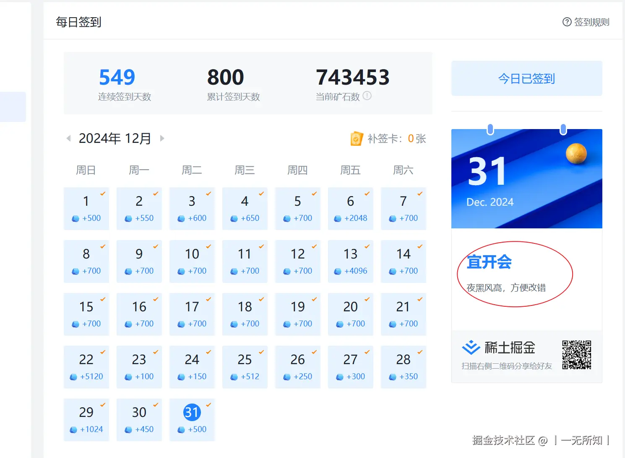Click the checkmark on December 1

(x=103, y=194)
